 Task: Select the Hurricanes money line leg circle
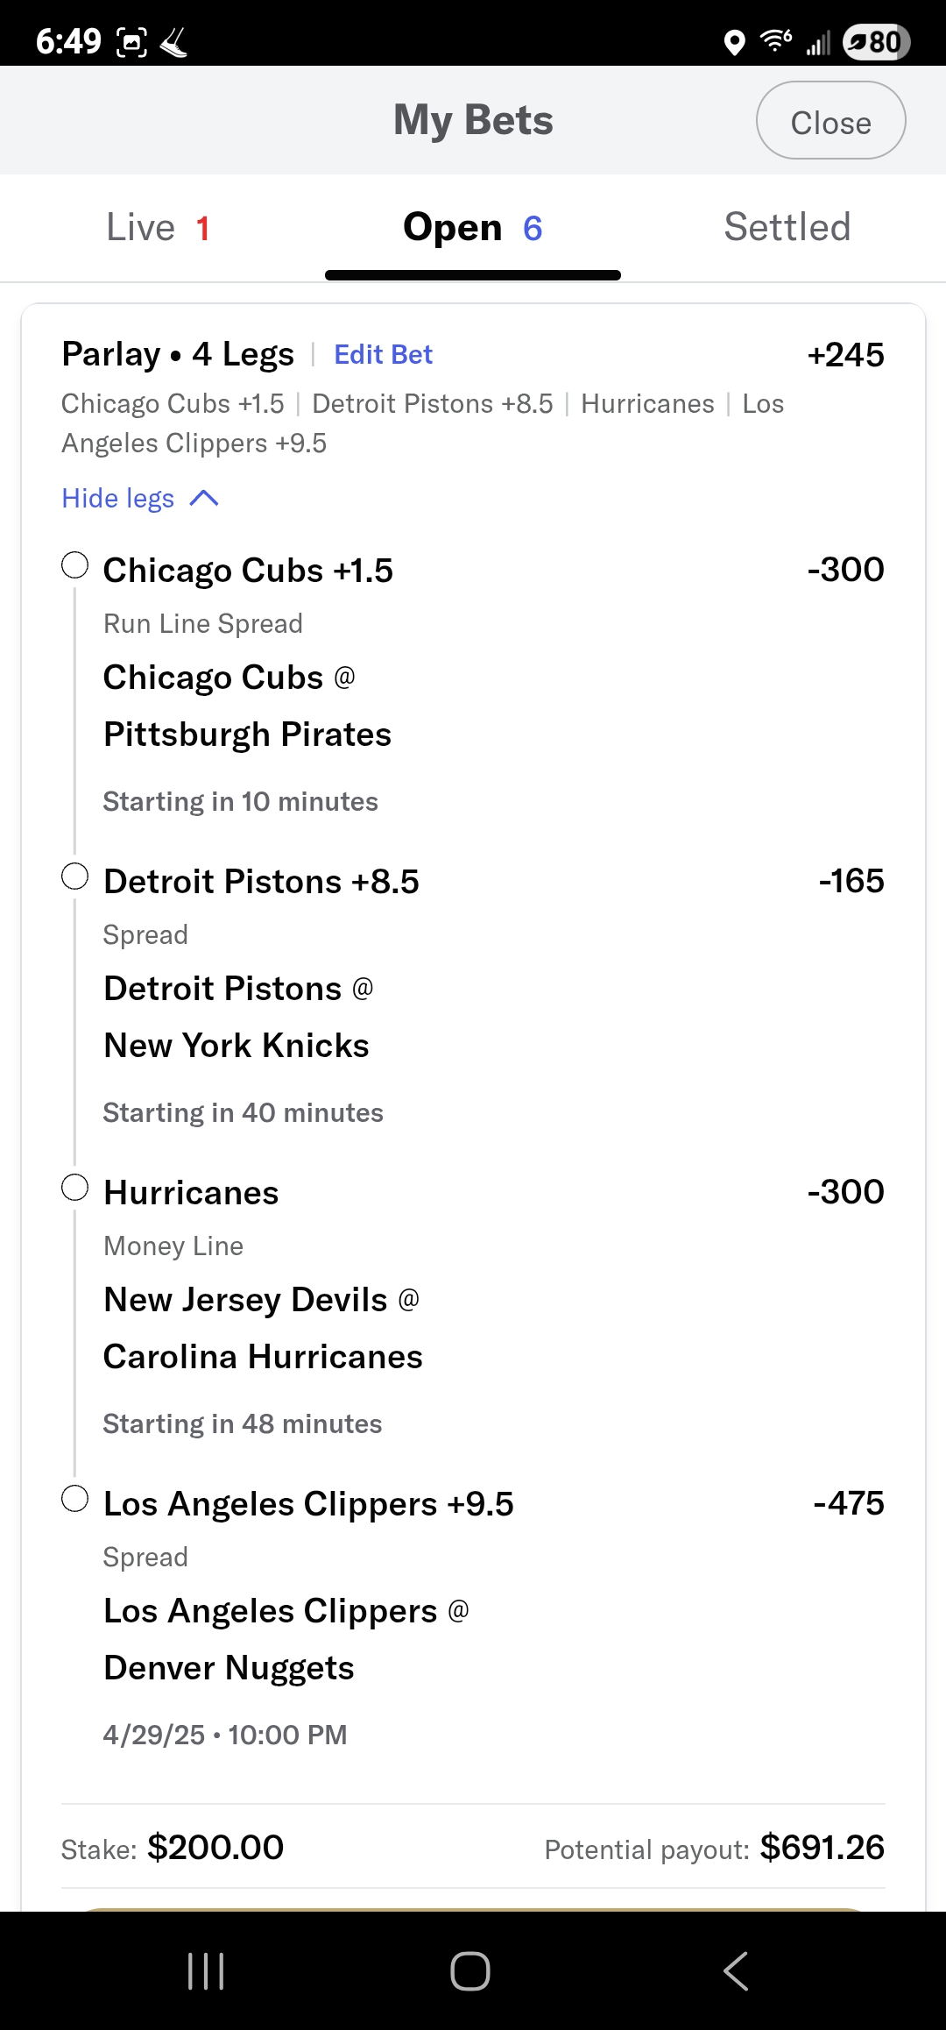[75, 1188]
